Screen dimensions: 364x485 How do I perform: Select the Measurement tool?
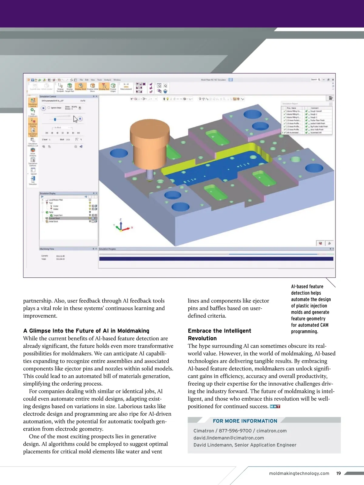click(126, 86)
